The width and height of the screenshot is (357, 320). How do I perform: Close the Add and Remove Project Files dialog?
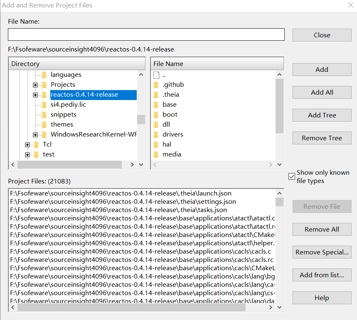coord(351,5)
